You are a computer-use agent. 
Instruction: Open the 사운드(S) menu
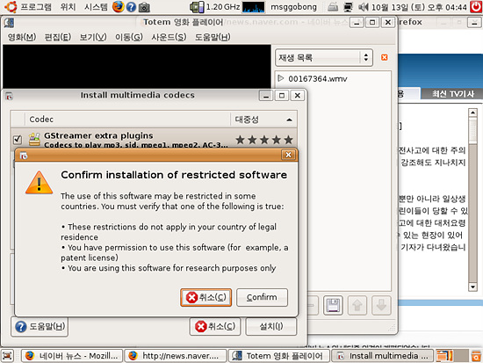(x=169, y=37)
